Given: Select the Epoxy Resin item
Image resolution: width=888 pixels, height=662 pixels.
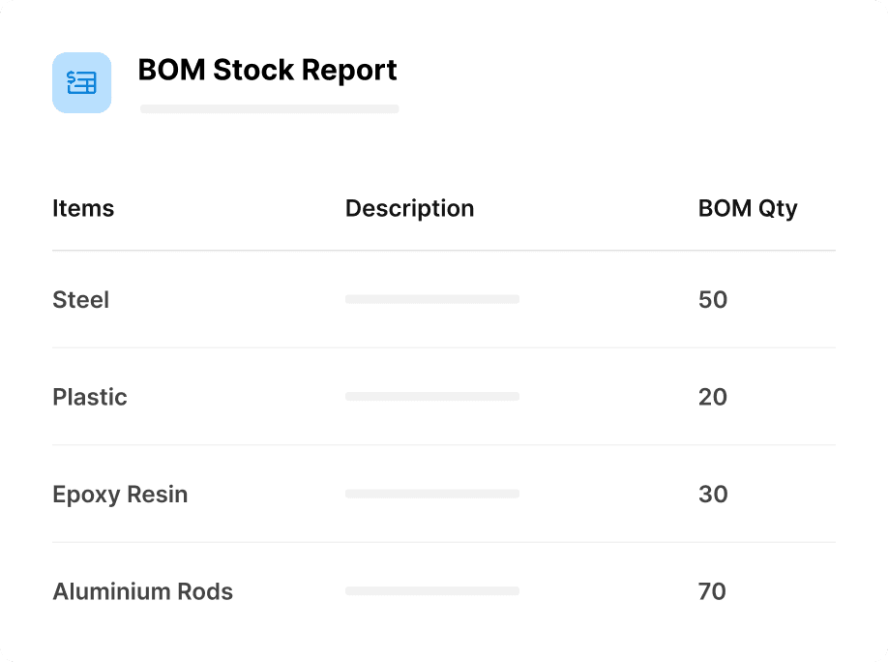Looking at the screenshot, I should (x=120, y=495).
